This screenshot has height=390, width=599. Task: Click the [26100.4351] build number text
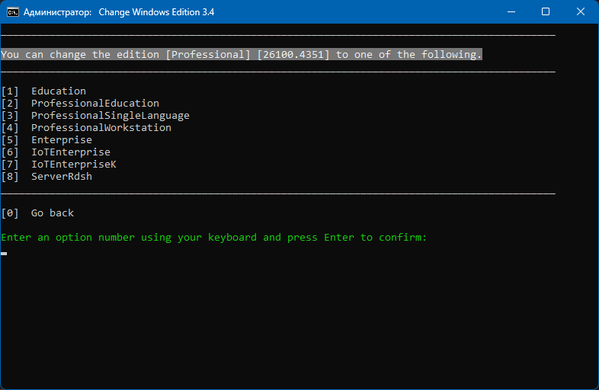pos(293,55)
